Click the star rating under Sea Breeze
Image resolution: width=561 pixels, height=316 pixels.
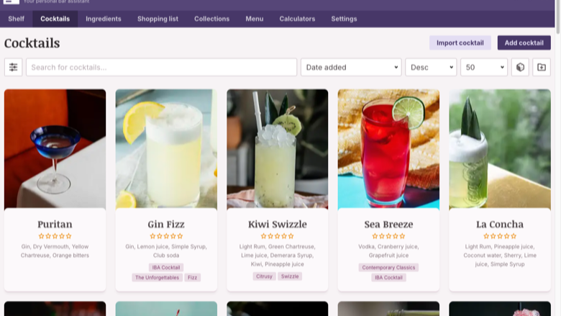pos(388,236)
